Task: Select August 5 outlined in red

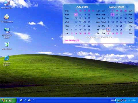Action: click(108, 30)
